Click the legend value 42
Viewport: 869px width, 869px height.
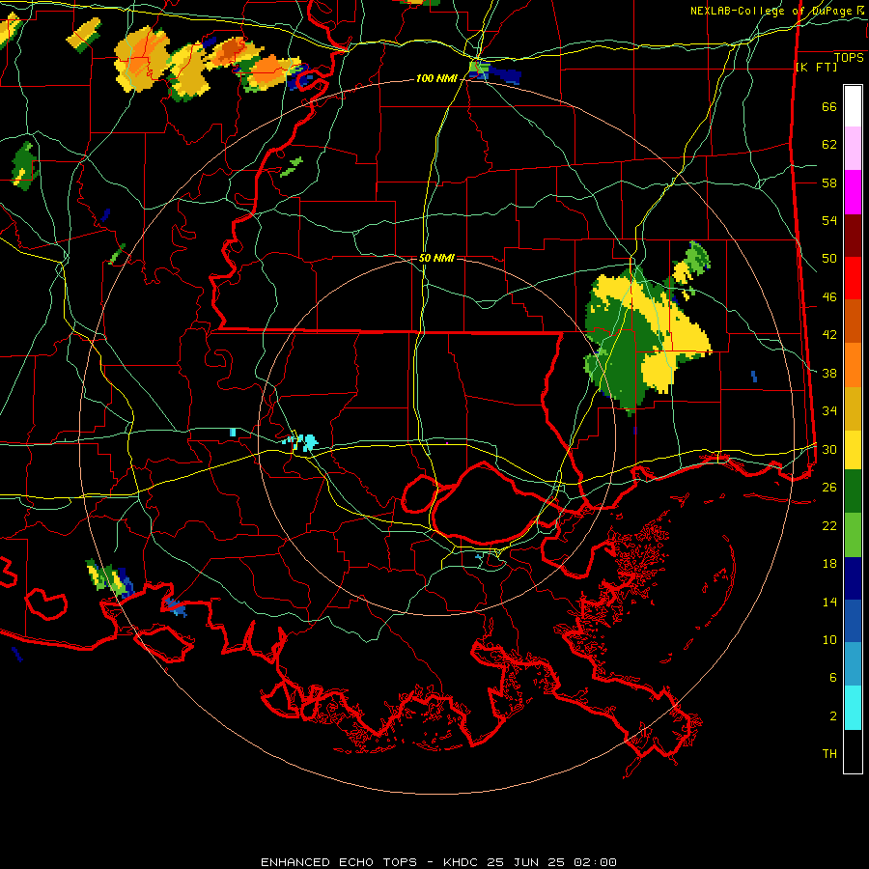point(829,335)
